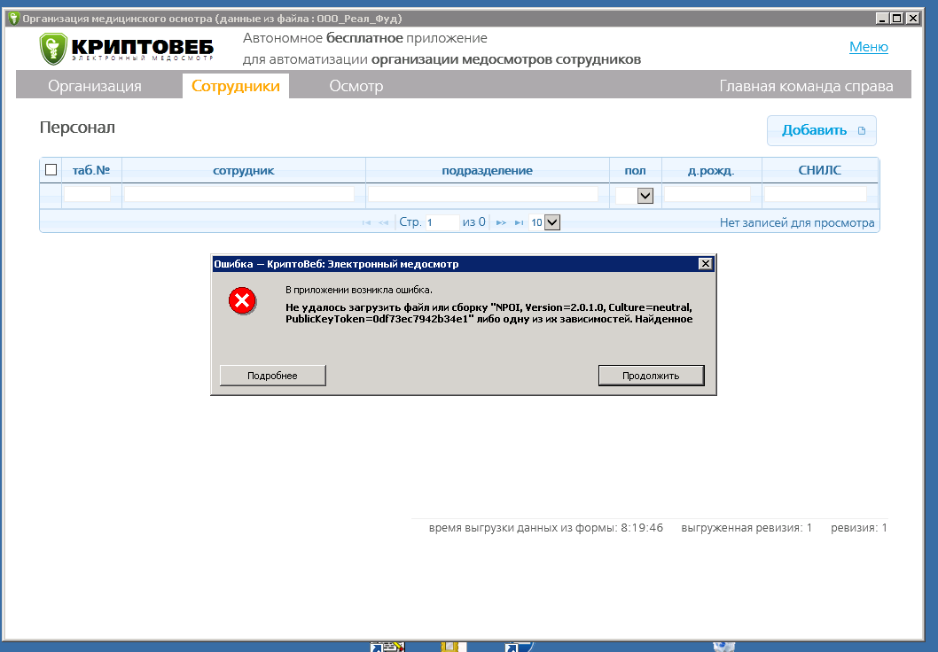Open the Организация tab
This screenshot has width=938, height=652.
tap(95, 86)
